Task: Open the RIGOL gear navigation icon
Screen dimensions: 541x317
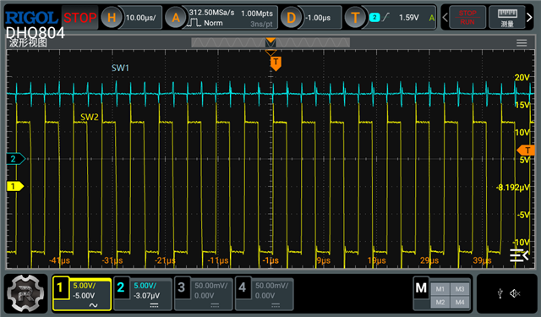Action: [x=25, y=293]
